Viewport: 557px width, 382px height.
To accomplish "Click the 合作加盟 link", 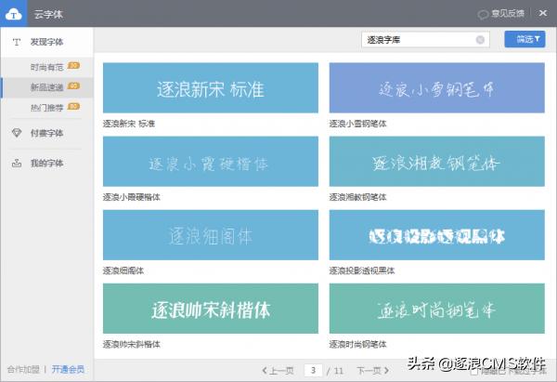I will 23,370.
